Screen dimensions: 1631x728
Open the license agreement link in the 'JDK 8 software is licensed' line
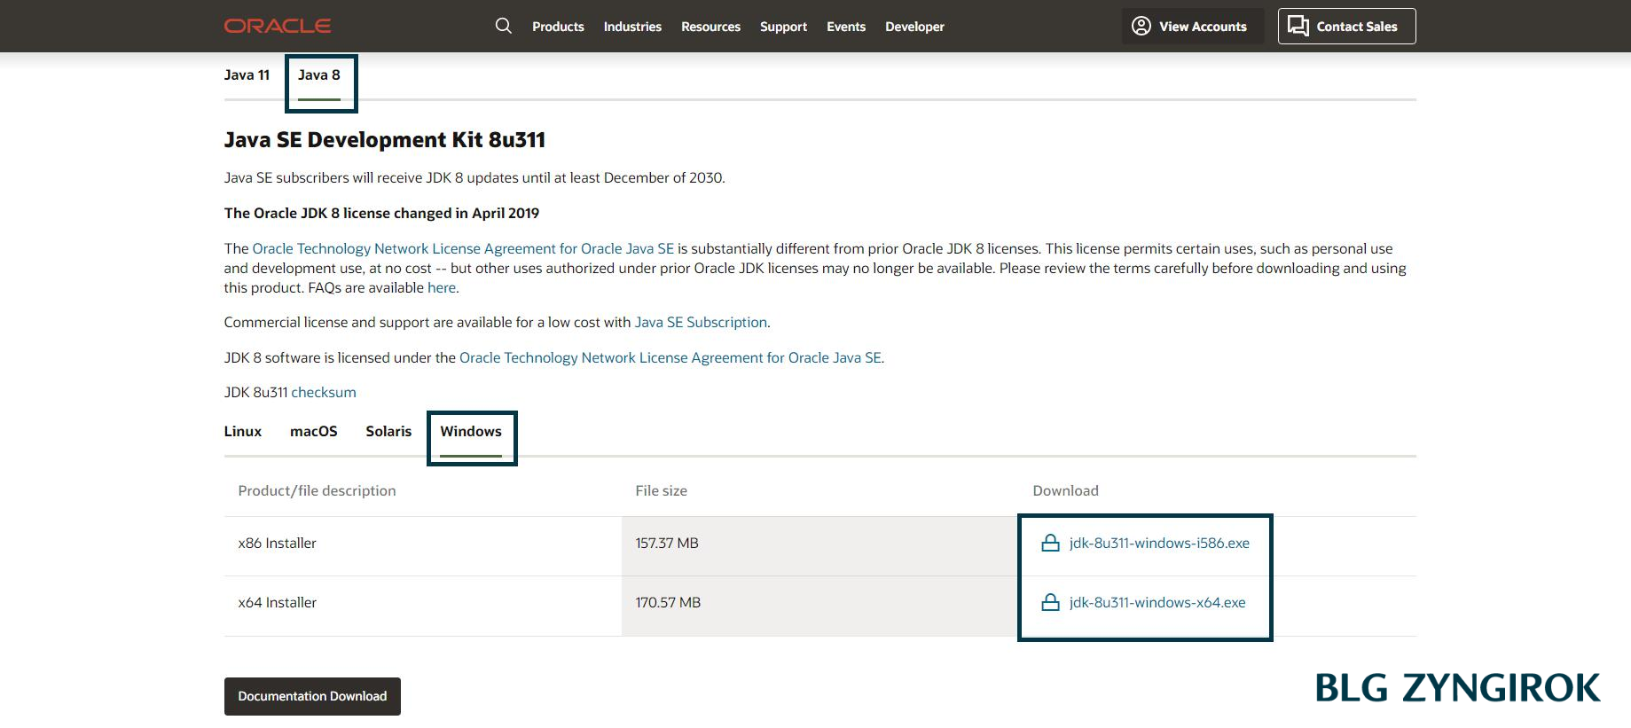pyautogui.click(x=670, y=358)
